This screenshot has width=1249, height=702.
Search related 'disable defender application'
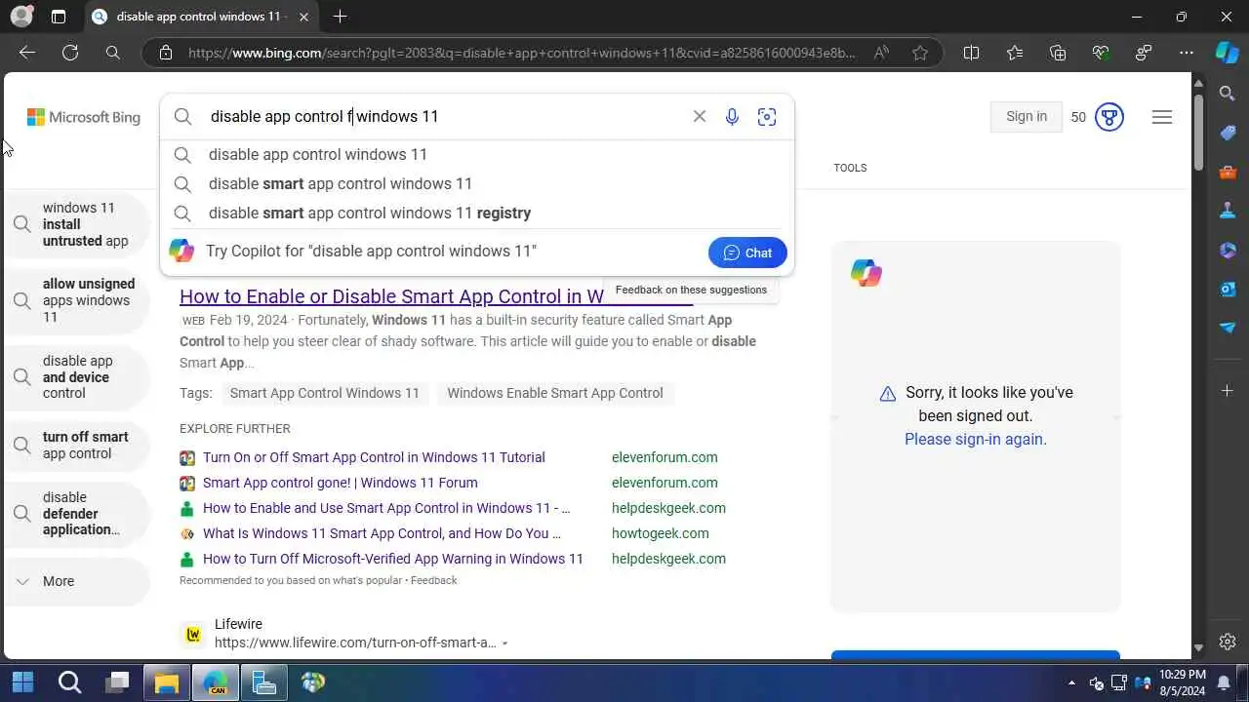(77, 513)
